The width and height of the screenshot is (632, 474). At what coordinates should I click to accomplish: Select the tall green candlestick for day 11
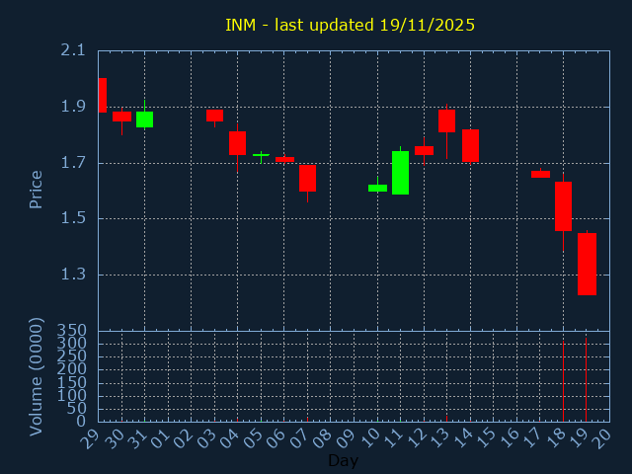(400, 173)
